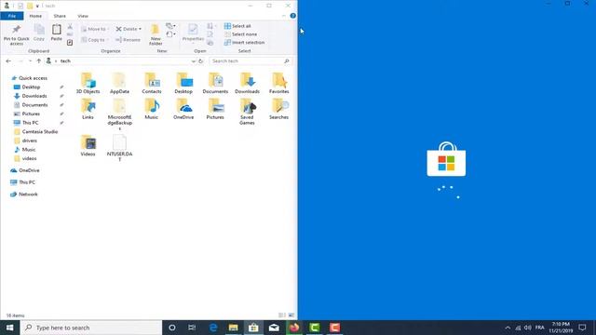Open the AppData folder
The height and width of the screenshot is (335, 596).
[x=119, y=83]
